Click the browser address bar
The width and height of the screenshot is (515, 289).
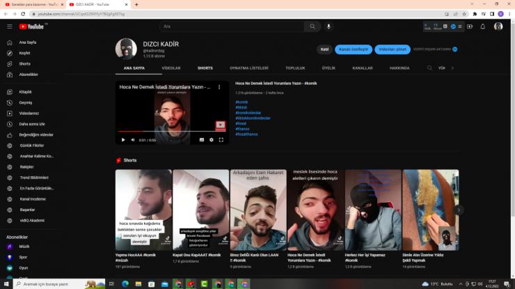237,14
